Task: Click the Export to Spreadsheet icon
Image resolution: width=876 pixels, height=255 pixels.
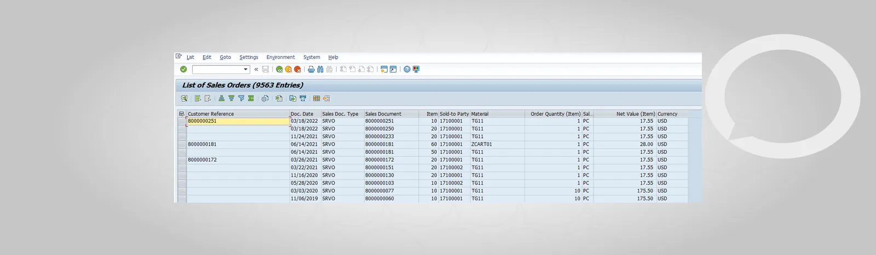Action: tap(279, 98)
